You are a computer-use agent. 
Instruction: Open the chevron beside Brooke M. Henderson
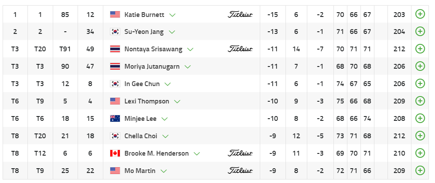coord(197,154)
